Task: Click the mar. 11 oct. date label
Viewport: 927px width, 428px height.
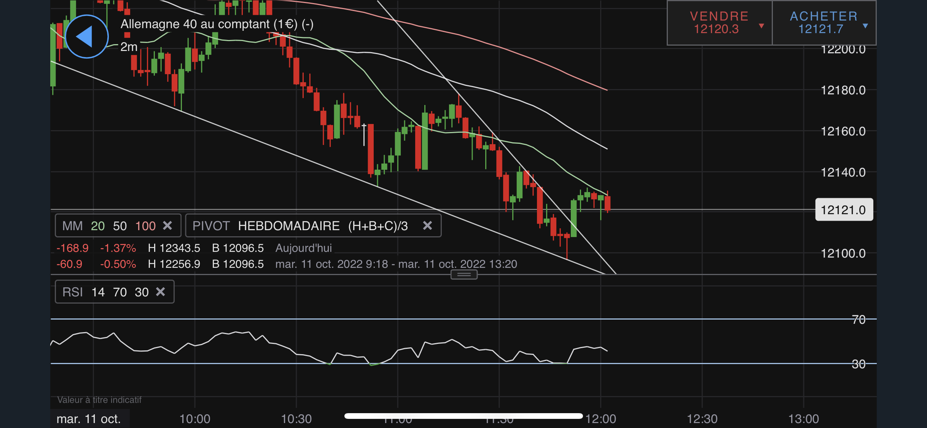Action: click(x=89, y=419)
